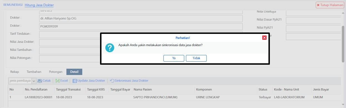Click the REMUNERASI breadcrumb label
The image size is (346, 108).
[x=13, y=5]
